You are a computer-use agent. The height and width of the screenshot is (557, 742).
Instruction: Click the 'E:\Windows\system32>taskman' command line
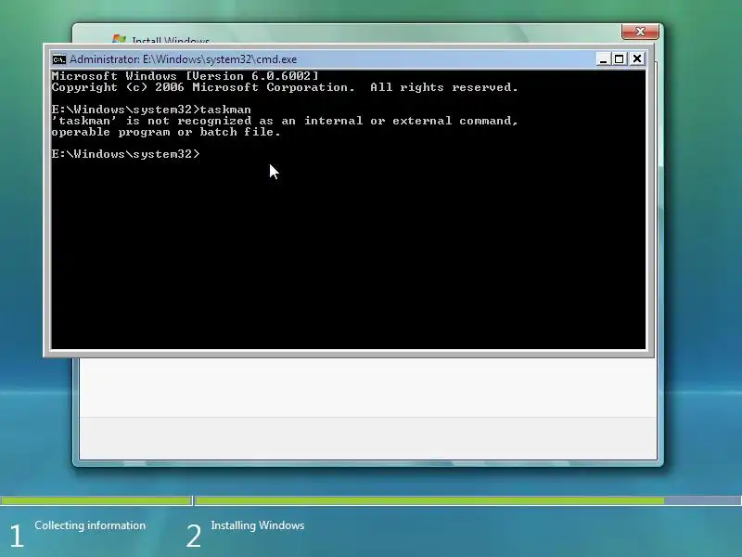click(151, 110)
